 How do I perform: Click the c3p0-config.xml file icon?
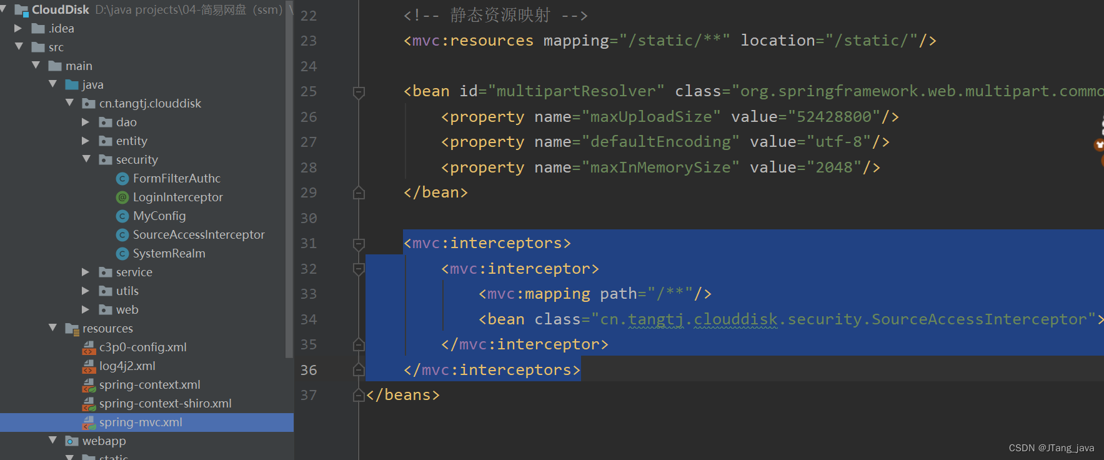(89, 347)
